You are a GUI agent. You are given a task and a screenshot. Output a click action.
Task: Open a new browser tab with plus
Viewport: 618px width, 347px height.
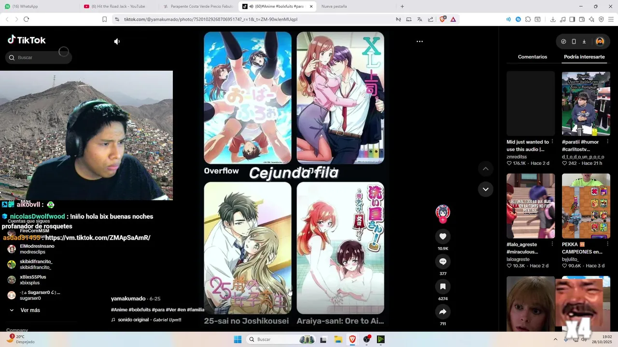pos(402,6)
